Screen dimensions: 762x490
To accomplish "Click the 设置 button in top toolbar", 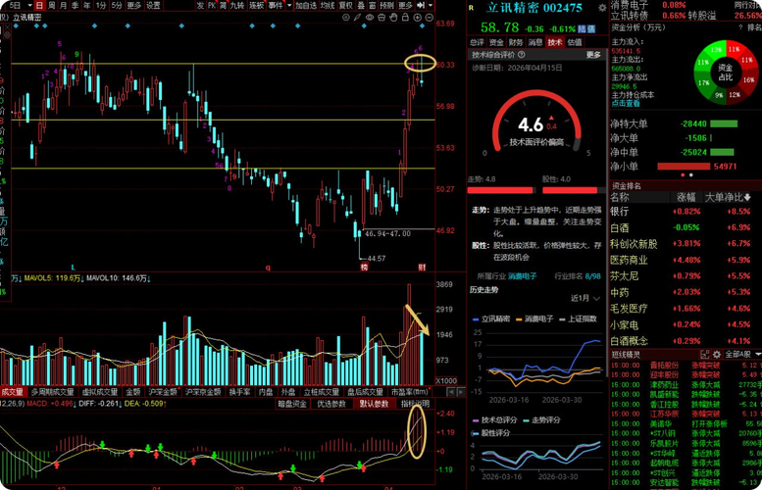I will click(153, 5).
